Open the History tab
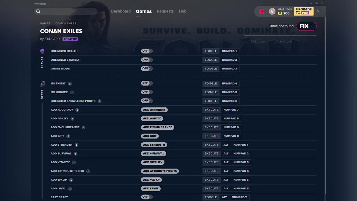Image resolution: width=357 pixels, height=201 pixels. pos(283,41)
